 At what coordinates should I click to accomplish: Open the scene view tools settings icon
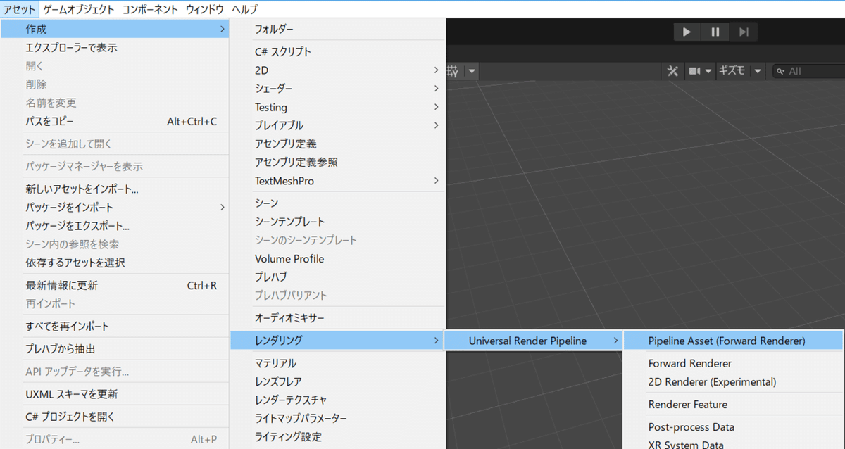click(672, 71)
